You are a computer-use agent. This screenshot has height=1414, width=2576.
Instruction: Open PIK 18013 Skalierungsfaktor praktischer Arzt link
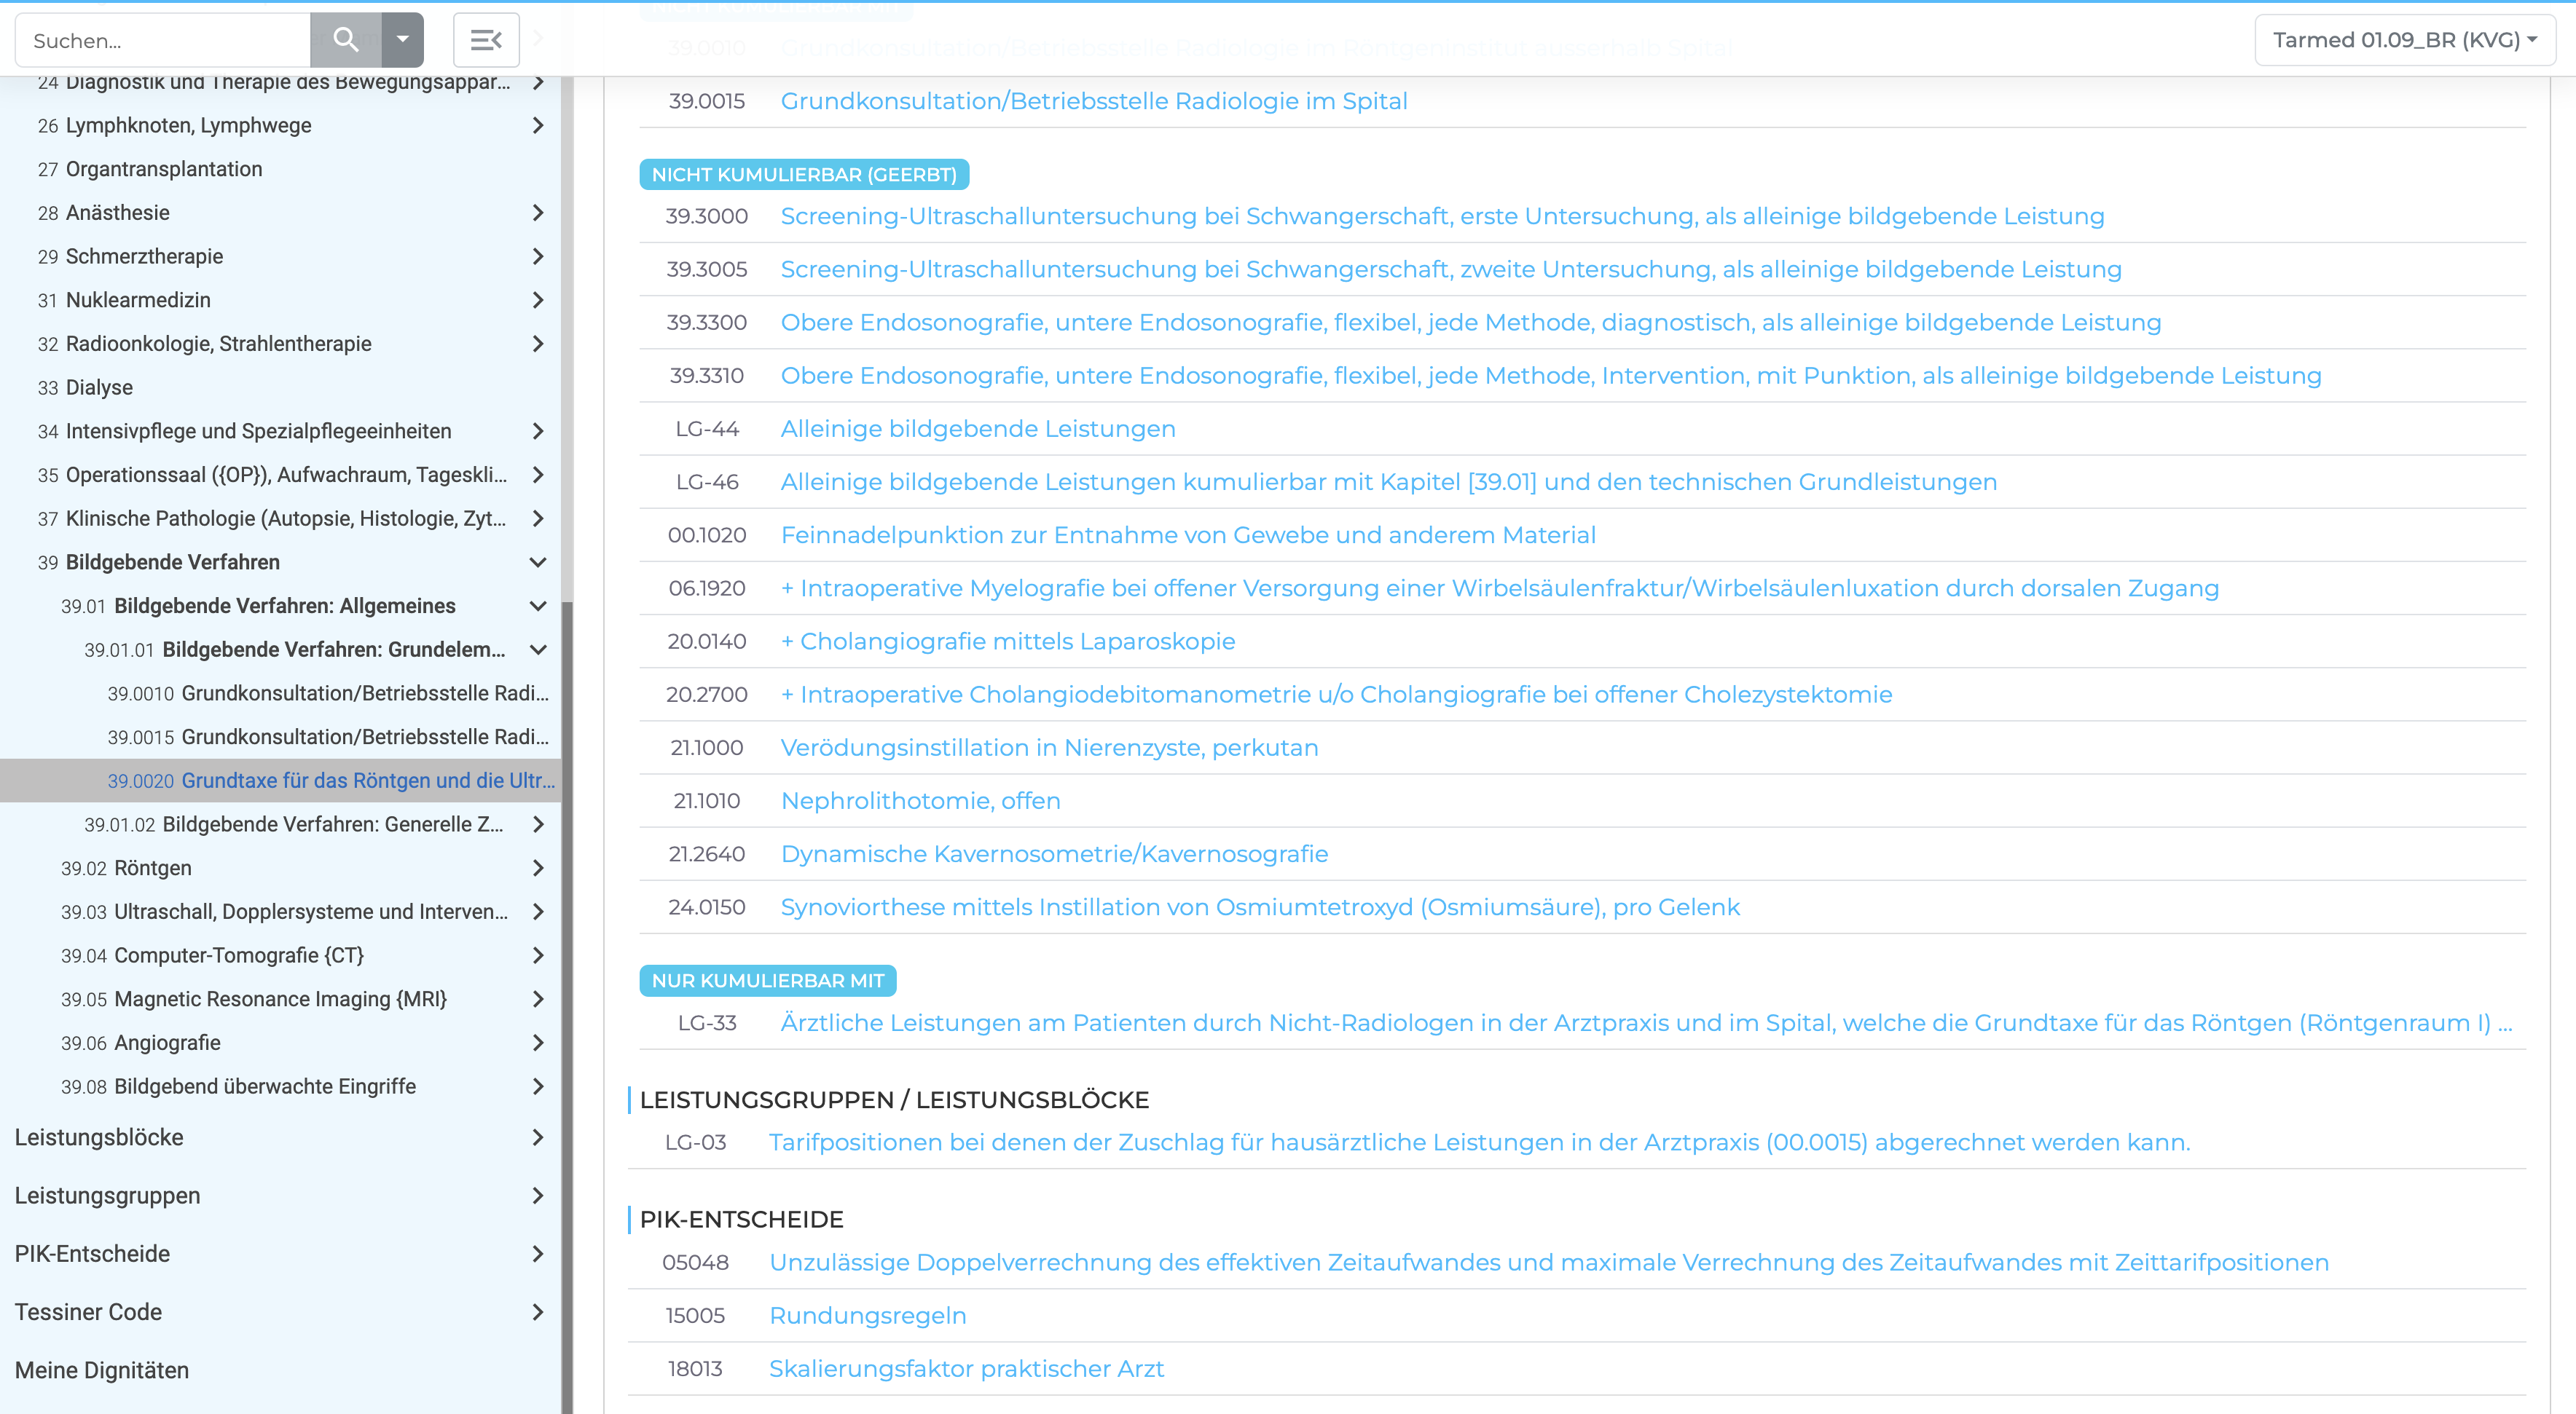(967, 1368)
